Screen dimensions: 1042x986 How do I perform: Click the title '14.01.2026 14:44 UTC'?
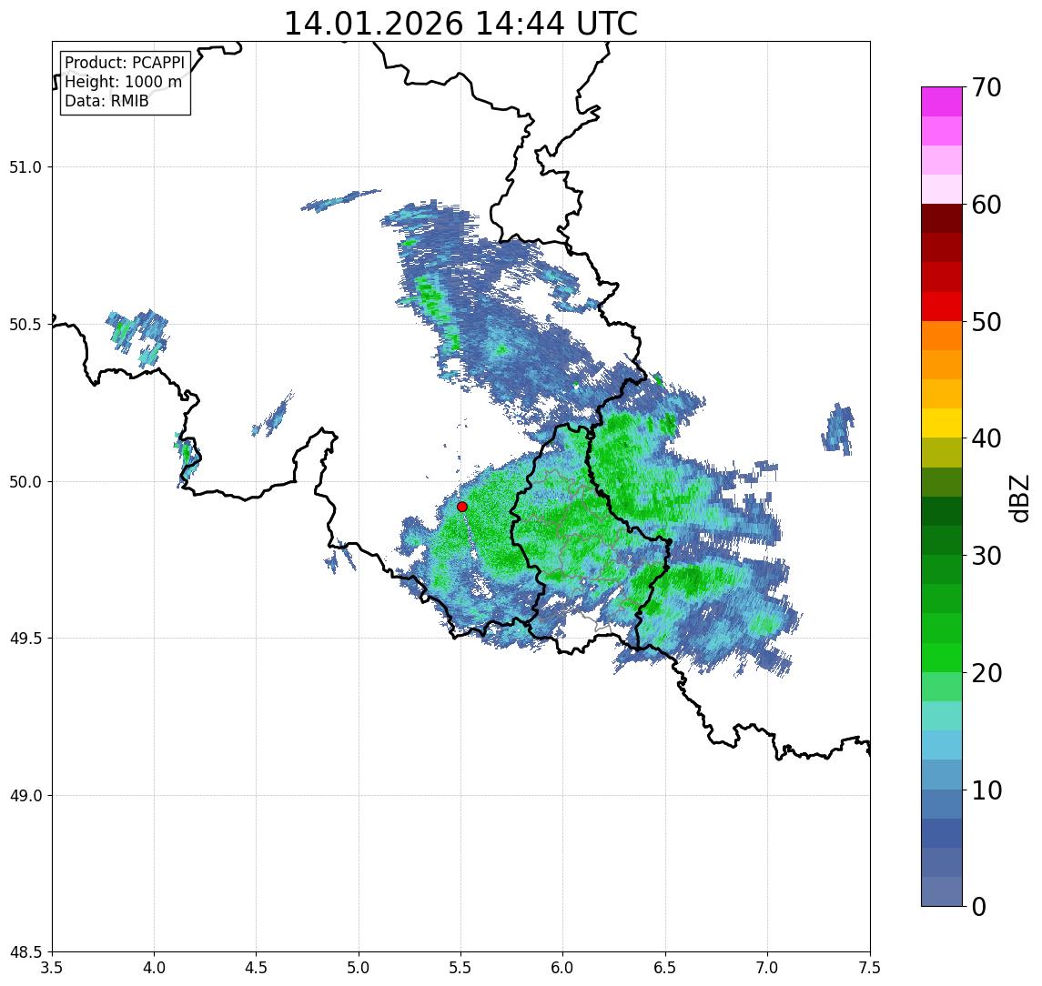[460, 24]
